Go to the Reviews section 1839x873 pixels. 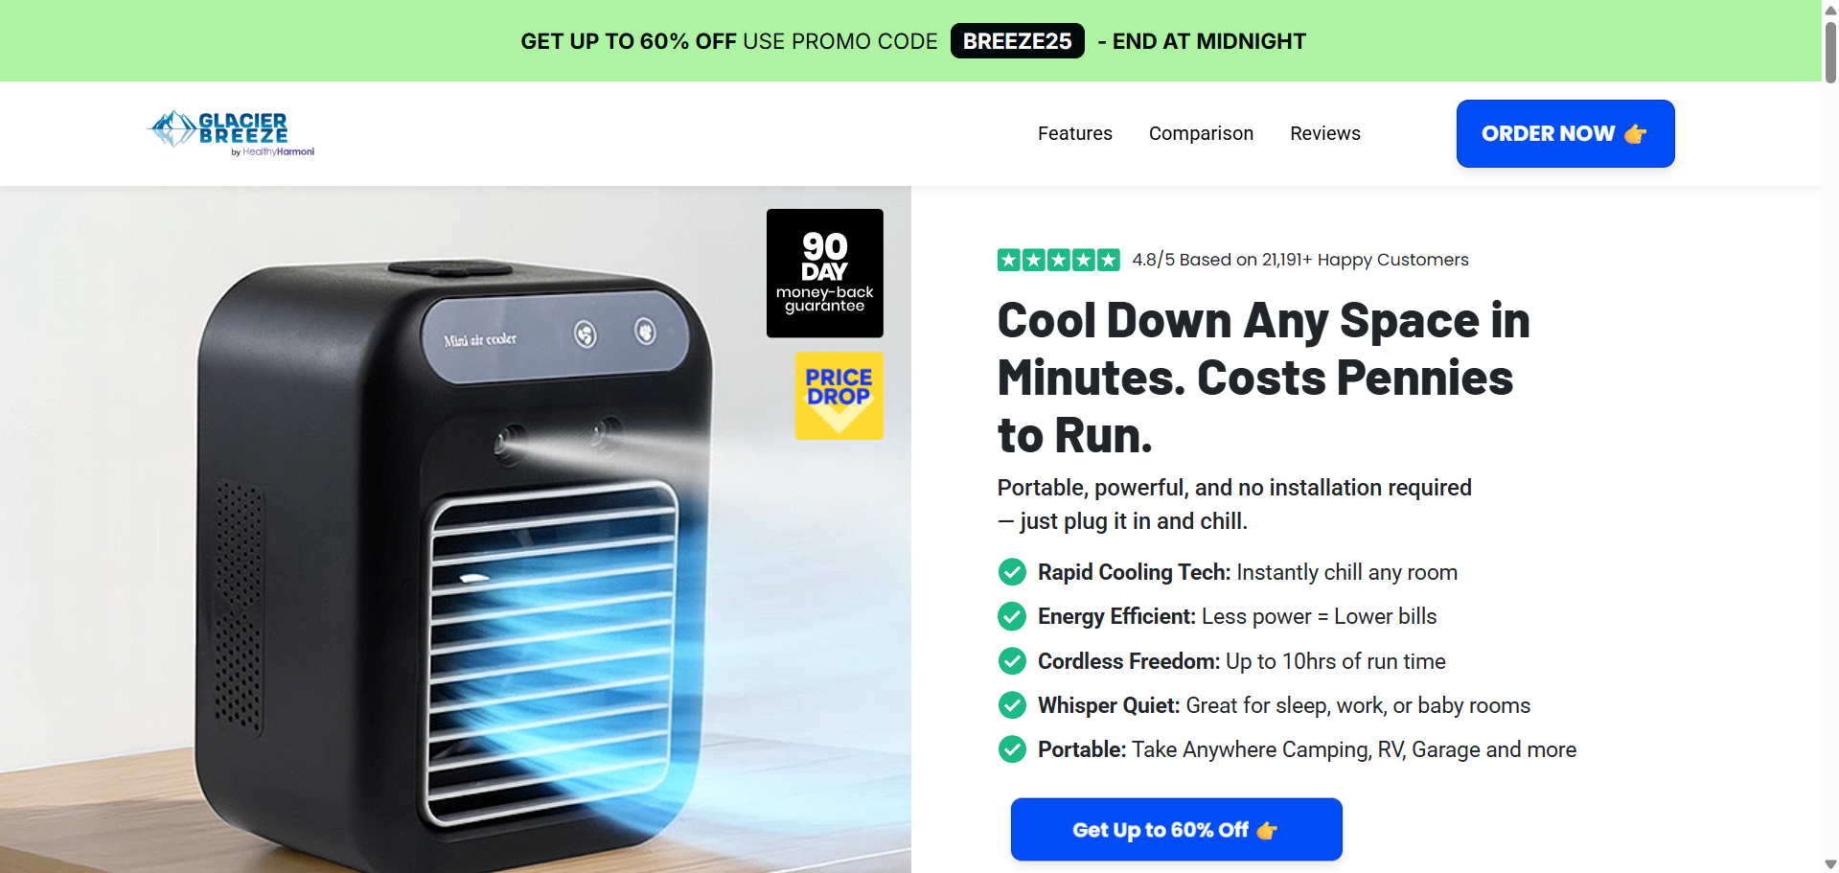1324,133
